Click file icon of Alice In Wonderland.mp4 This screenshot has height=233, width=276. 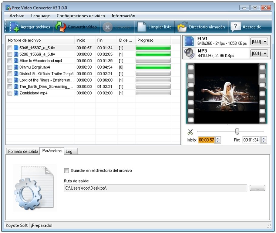coord(16,61)
